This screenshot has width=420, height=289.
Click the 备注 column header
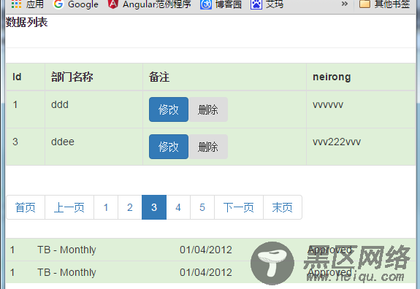pos(224,77)
